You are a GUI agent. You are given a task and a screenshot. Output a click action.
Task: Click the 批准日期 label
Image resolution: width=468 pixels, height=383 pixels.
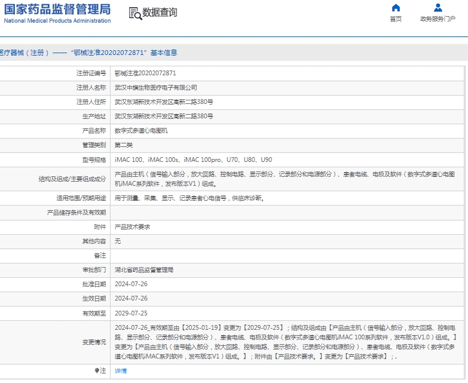click(x=94, y=284)
